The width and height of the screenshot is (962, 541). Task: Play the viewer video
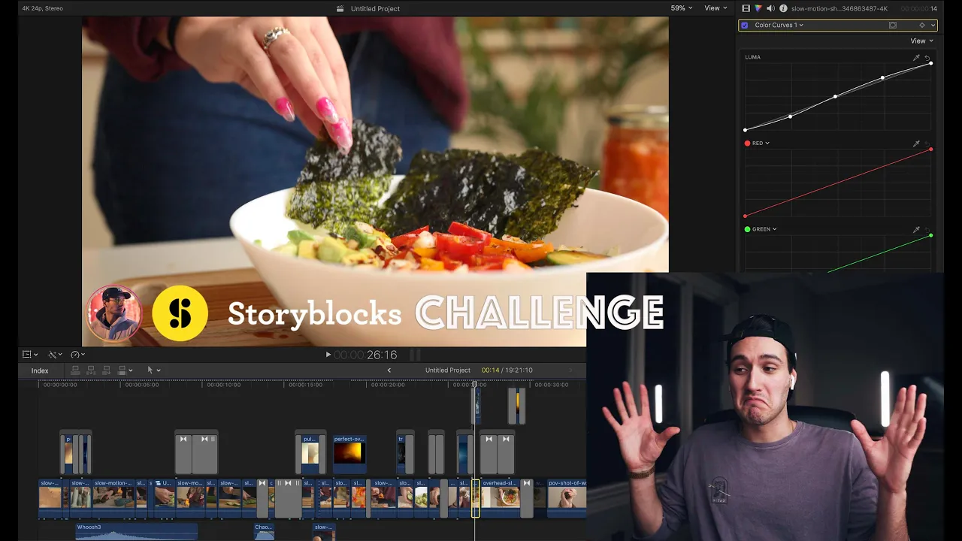click(x=328, y=355)
